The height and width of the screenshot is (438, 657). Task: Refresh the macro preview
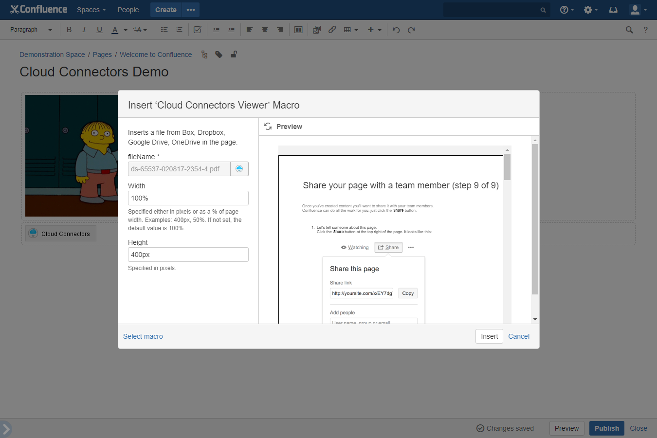(x=268, y=127)
